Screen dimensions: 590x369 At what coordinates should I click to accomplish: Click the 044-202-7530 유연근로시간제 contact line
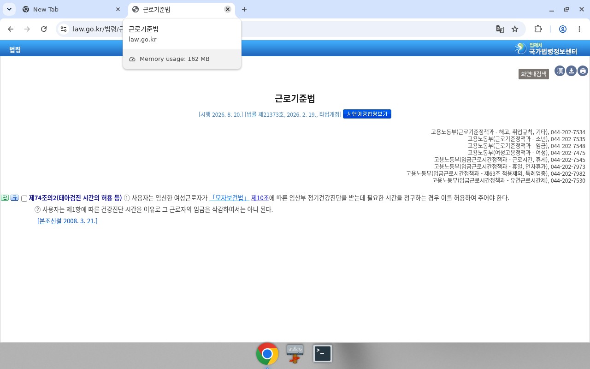pyautogui.click(x=508, y=180)
